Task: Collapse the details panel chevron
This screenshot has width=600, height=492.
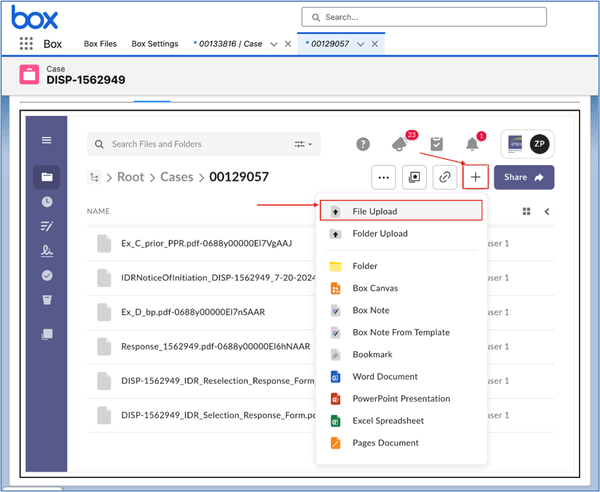Action: tap(547, 212)
